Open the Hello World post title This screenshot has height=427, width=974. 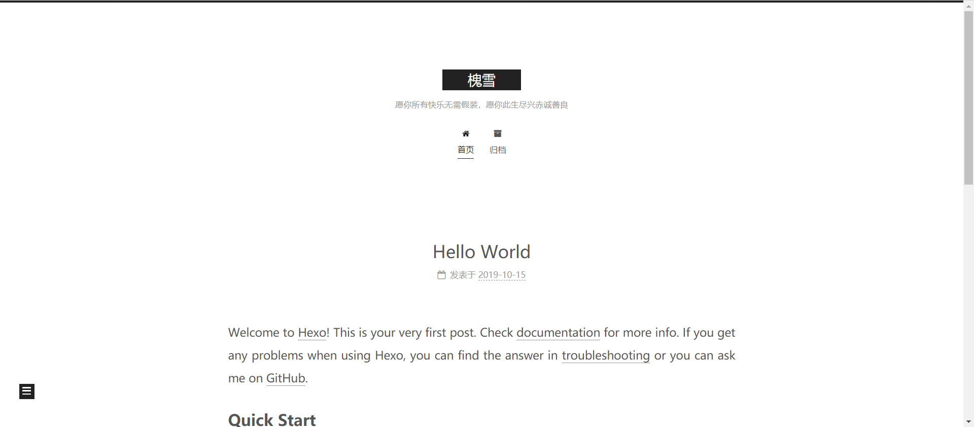point(481,252)
